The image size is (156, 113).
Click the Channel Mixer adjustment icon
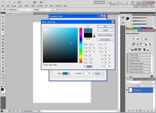click(x=150, y=44)
